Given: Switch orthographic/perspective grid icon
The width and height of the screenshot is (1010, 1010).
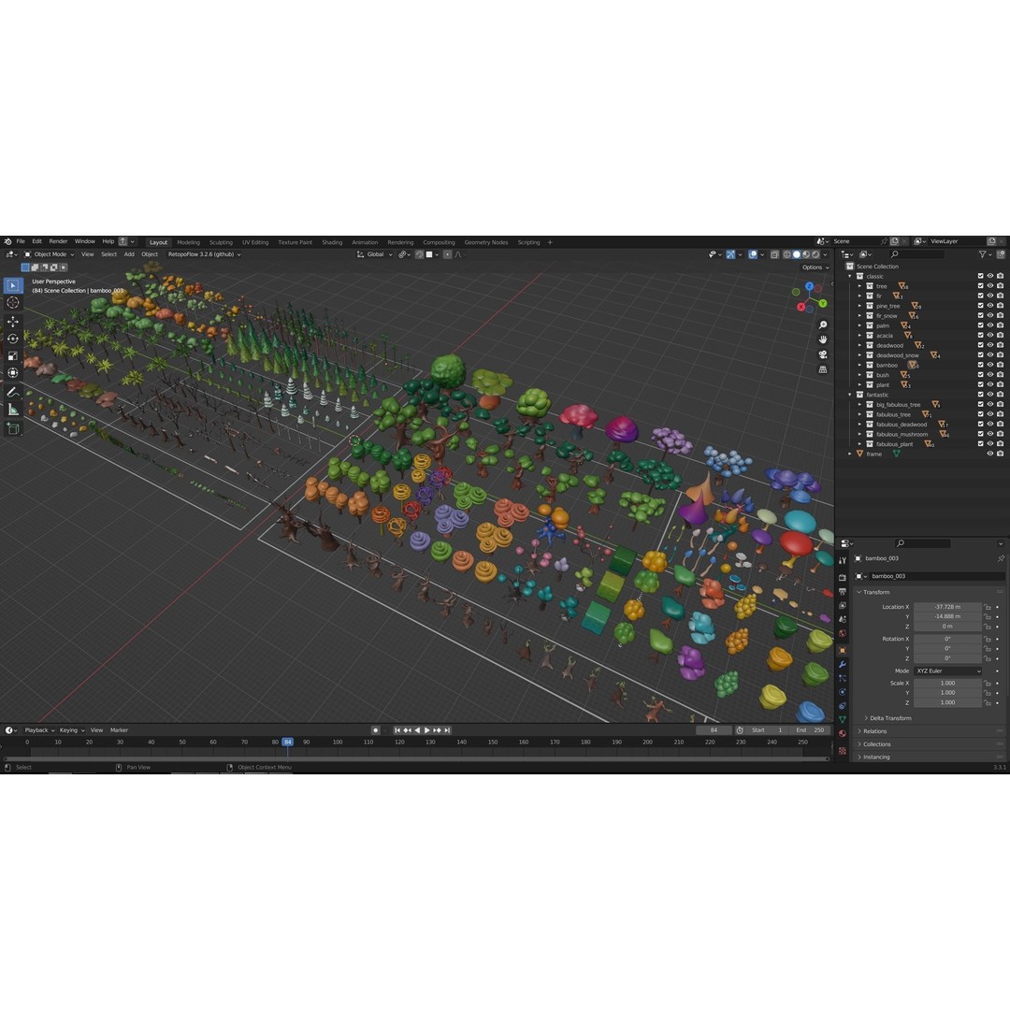Looking at the screenshot, I should point(823,369).
